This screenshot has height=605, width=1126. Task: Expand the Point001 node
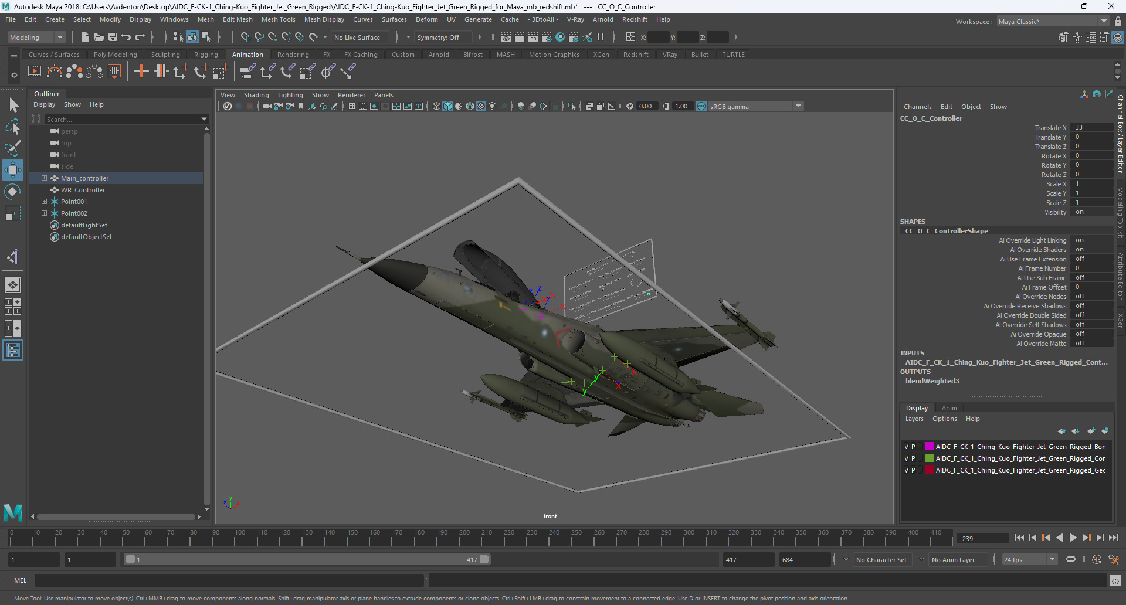pyautogui.click(x=44, y=202)
